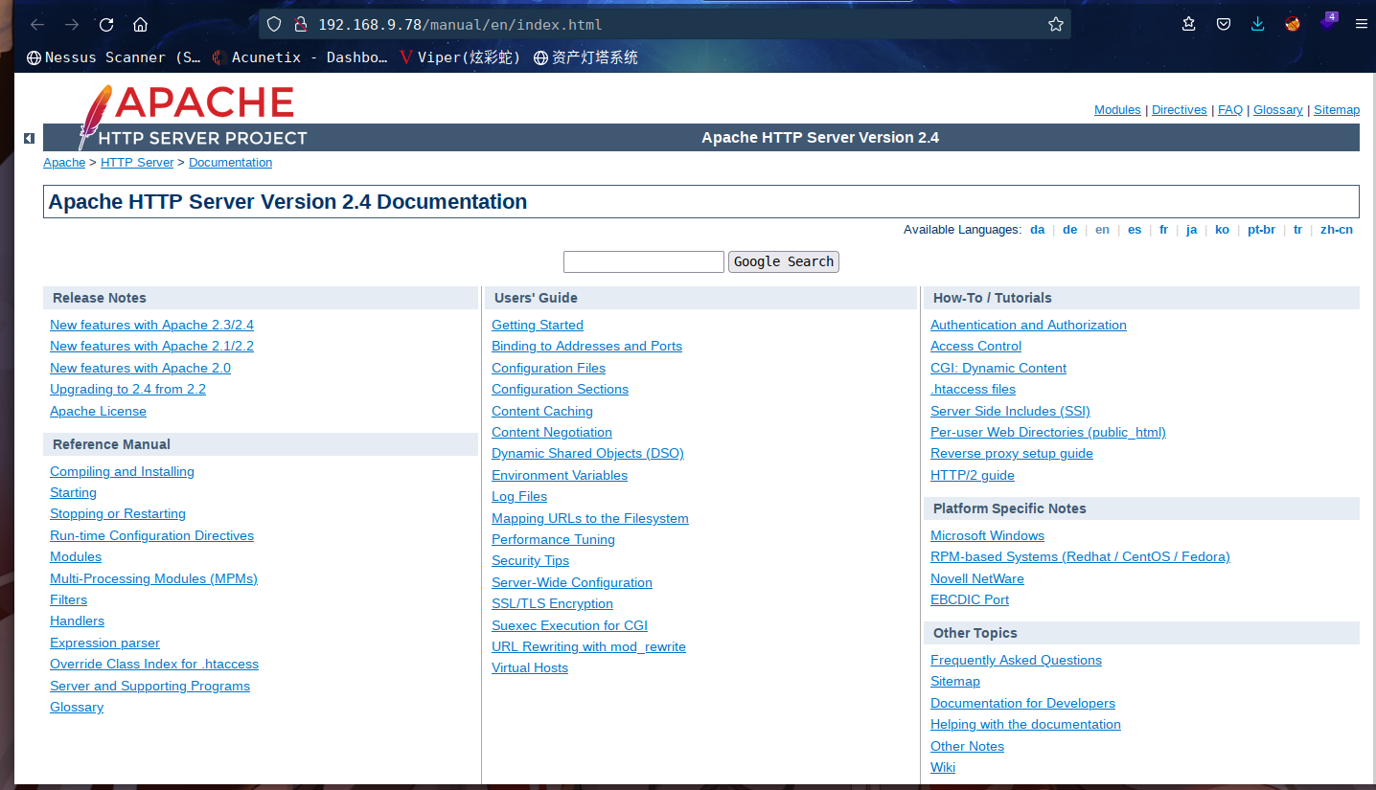
Task: Click the browser back arrow
Action: [37, 24]
